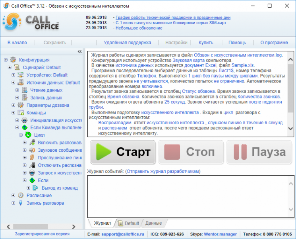
Task: Click the green diamond icon of Если row
Action: coord(32,180)
